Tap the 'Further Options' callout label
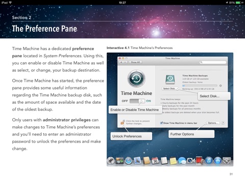245x184 pixels. click(x=191, y=134)
